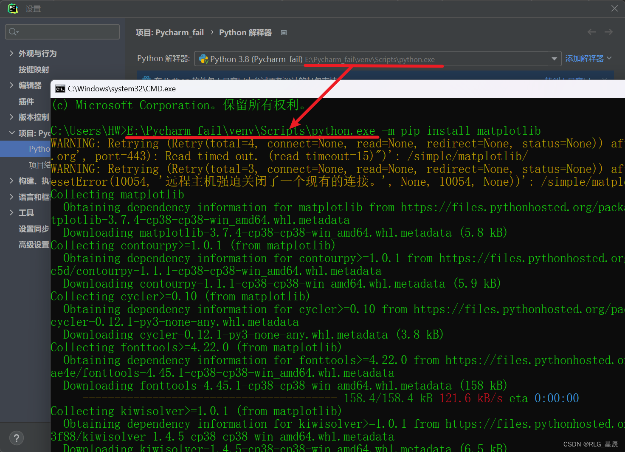The height and width of the screenshot is (452, 625).
Task: Open help via the question mark icon
Action: (x=16, y=438)
